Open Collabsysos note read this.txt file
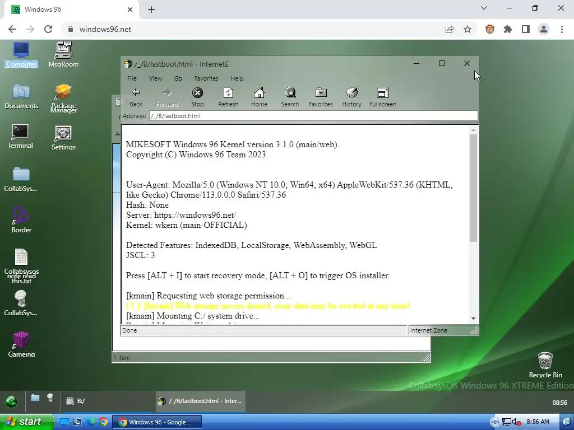The height and width of the screenshot is (430, 574). point(21,266)
